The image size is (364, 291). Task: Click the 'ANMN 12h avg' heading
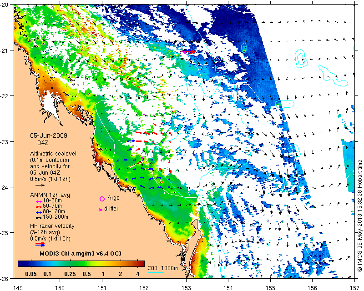click(x=50, y=195)
